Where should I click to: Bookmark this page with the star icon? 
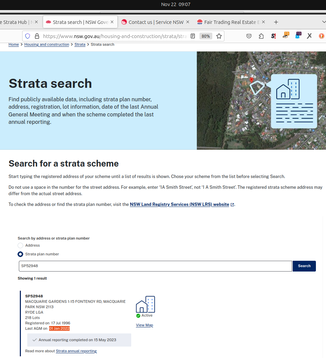[x=219, y=36]
